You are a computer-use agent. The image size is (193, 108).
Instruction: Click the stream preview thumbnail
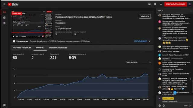(32, 25)
